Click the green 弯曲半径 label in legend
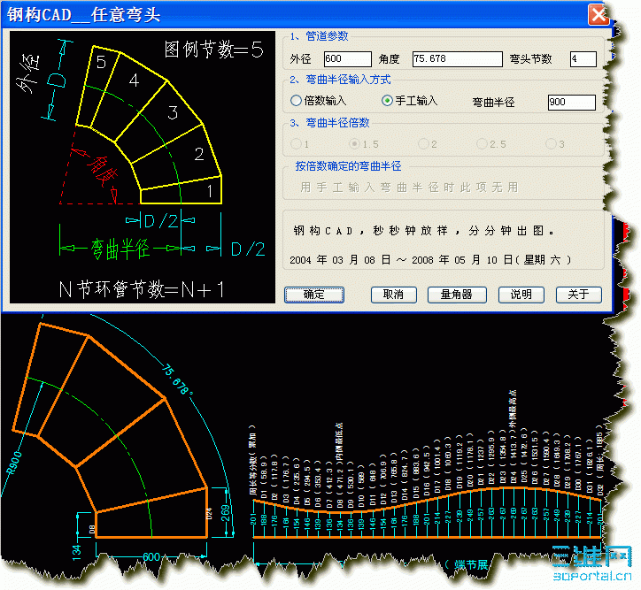 pos(120,249)
